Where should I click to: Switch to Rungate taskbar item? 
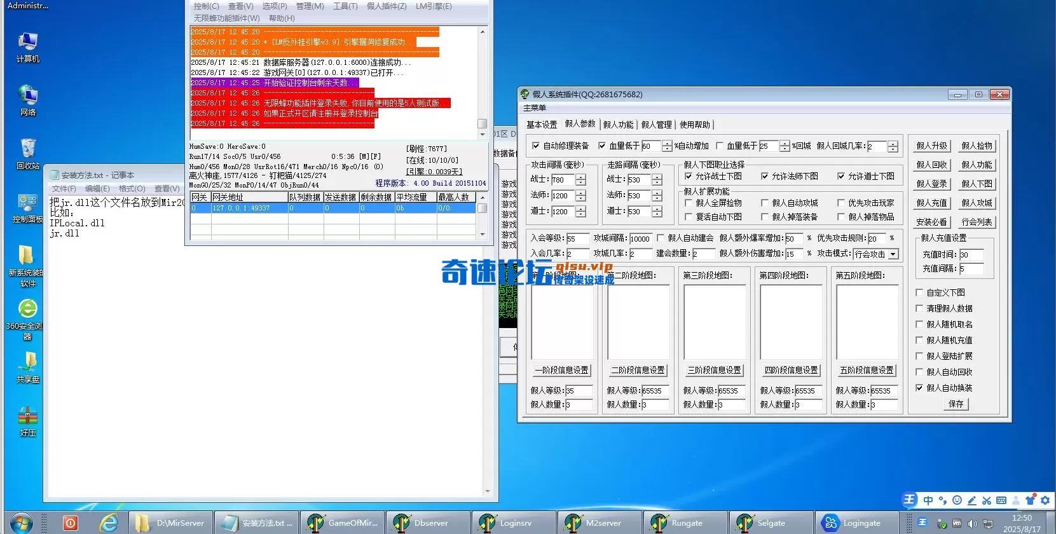point(685,523)
